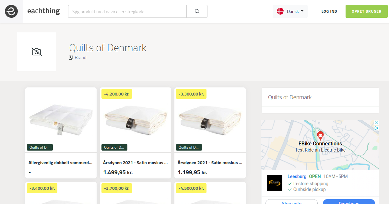Screen dimensions: 389x204
Task: Click the ad info triangle icon
Action: (x=376, y=128)
